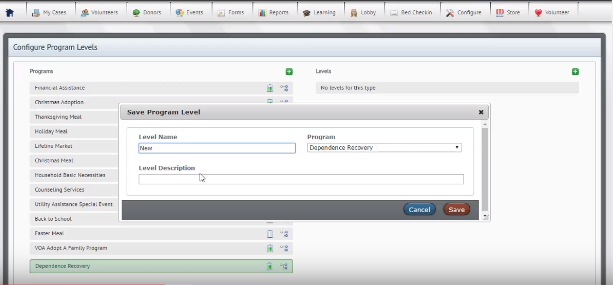Image resolution: width=613 pixels, height=285 pixels.
Task: Click the Level Name input field
Action: coord(217,148)
